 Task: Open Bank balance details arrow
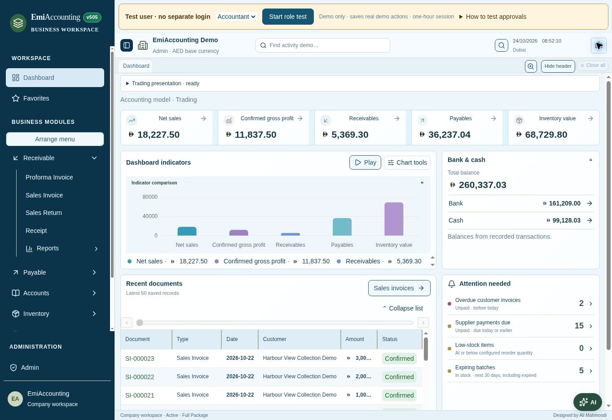tap(590, 203)
